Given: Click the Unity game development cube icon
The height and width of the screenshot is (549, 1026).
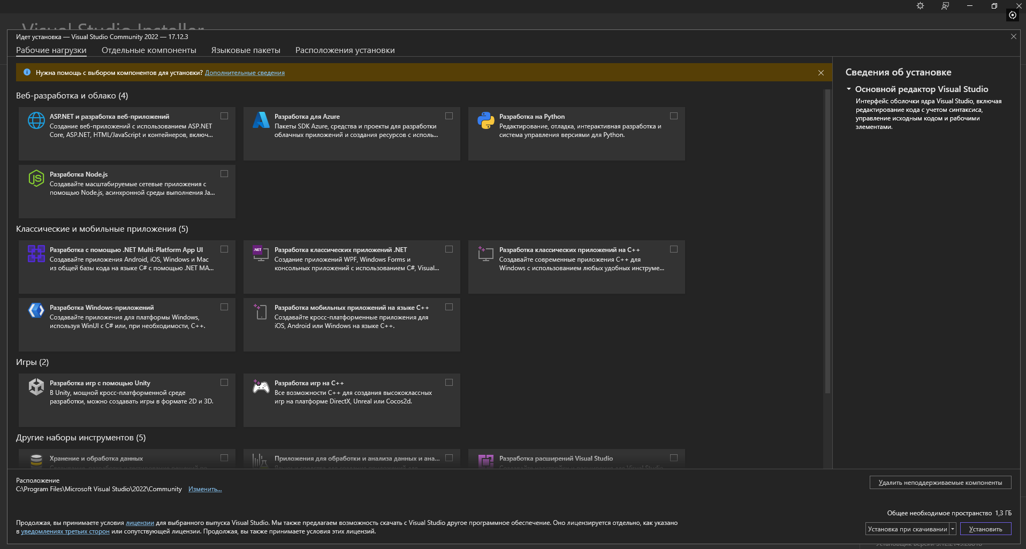Looking at the screenshot, I should tap(36, 387).
